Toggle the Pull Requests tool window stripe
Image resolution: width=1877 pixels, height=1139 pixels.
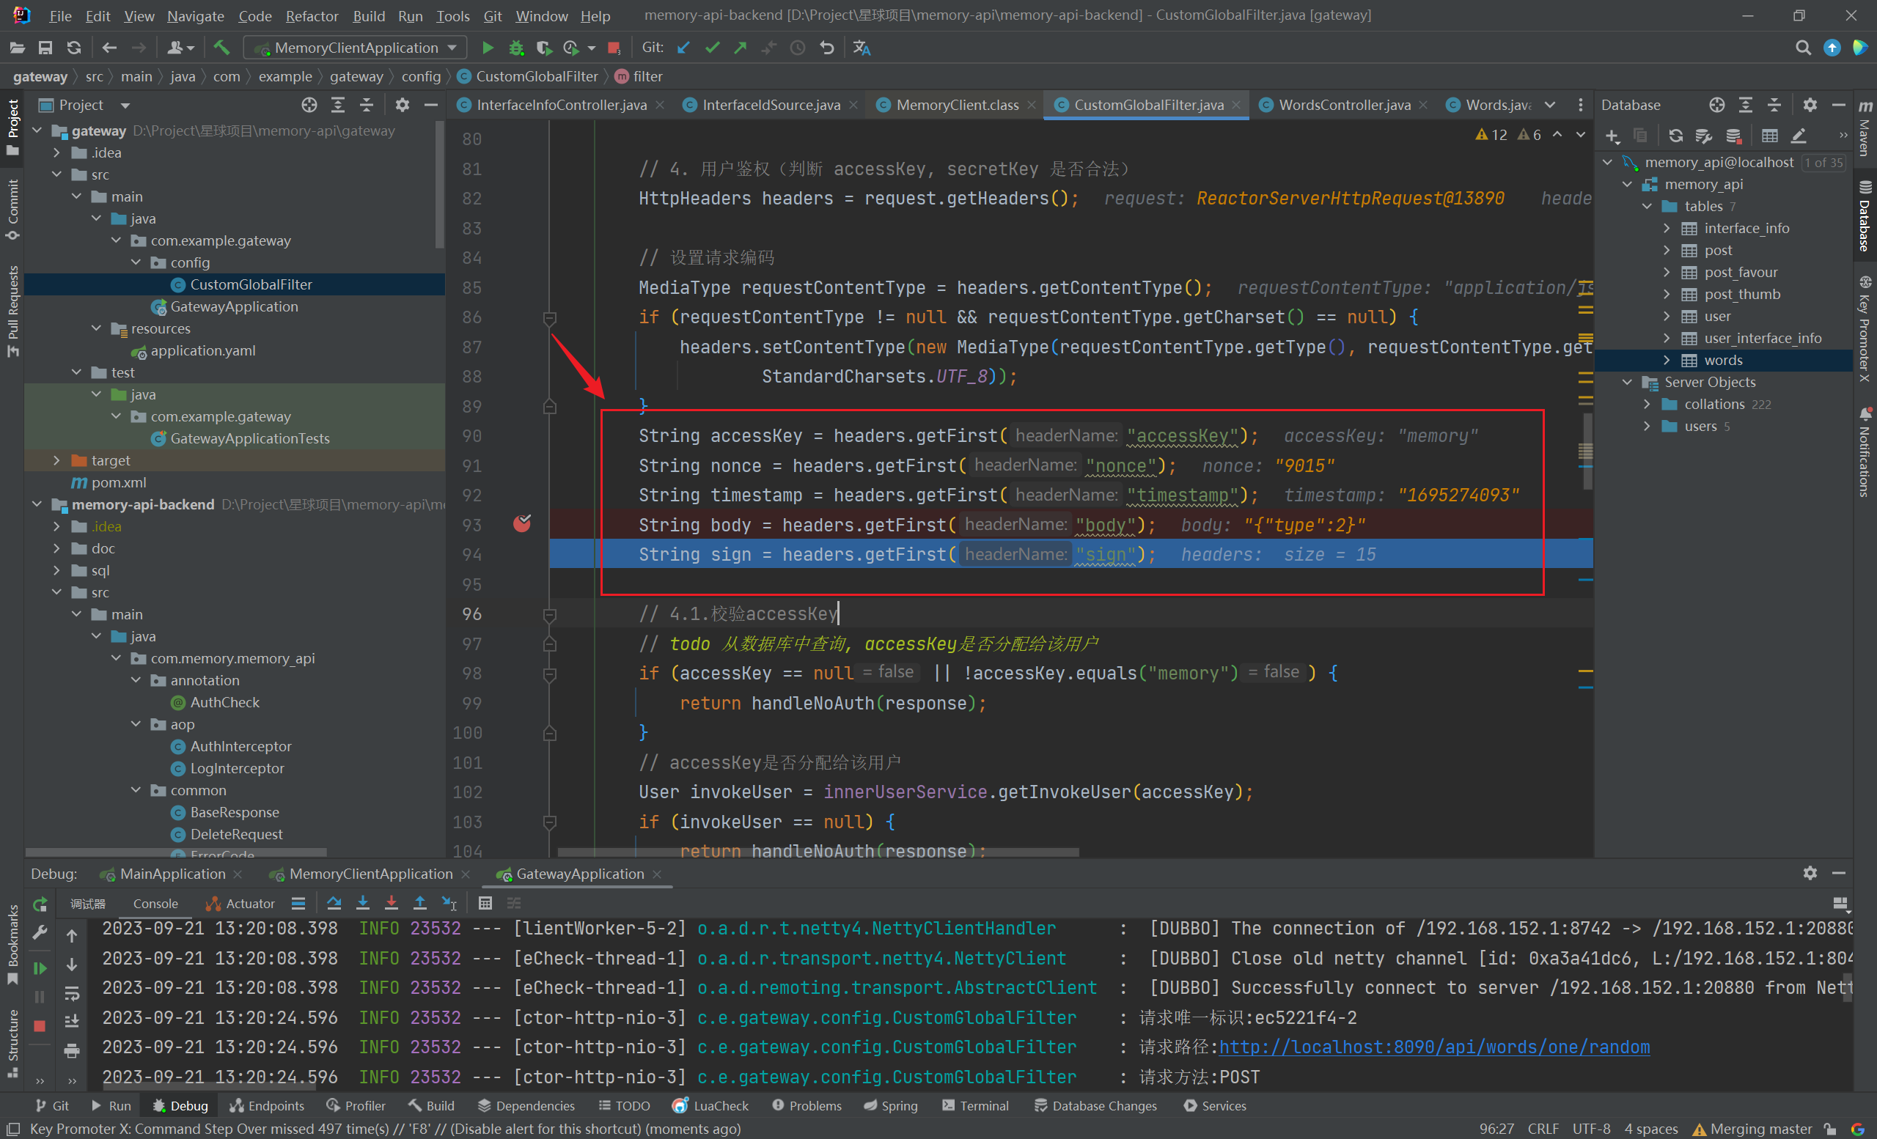12,312
